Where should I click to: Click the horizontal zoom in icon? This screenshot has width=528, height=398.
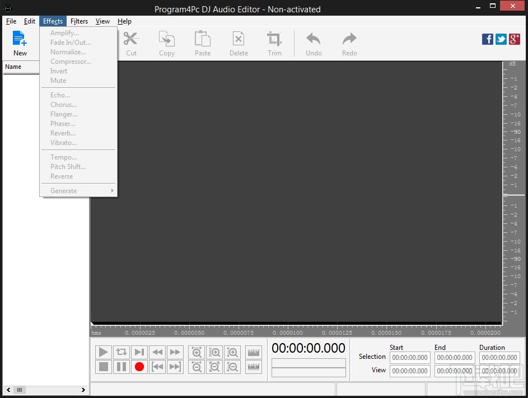pyautogui.click(x=197, y=352)
